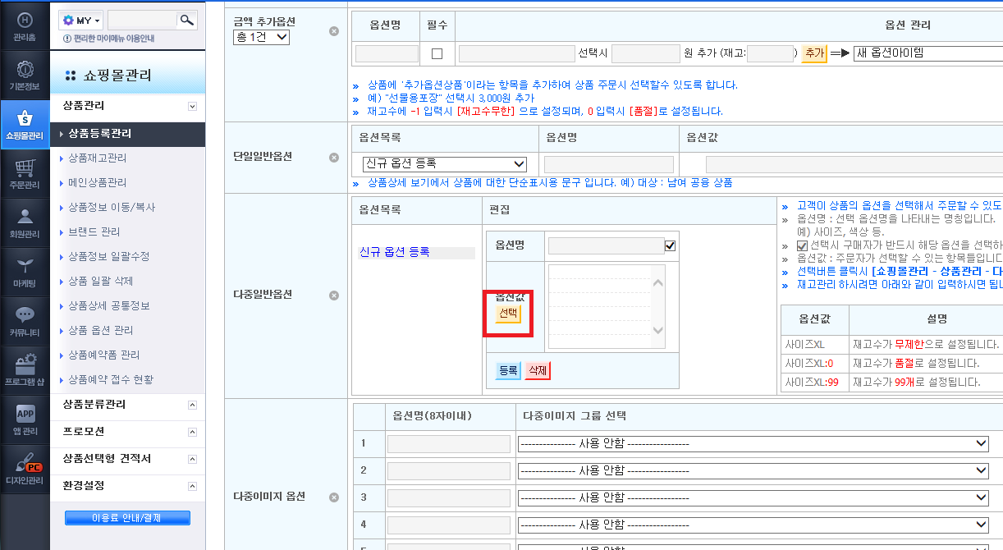This screenshot has height=550, width=1003.
Task: Toggle the 필수 checkbox in 금액 추가옵션
Action: [437, 53]
